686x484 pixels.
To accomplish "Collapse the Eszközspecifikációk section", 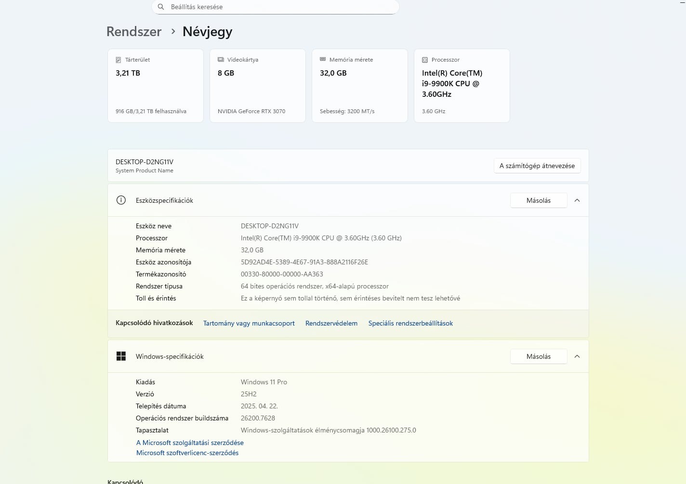I will (x=577, y=200).
